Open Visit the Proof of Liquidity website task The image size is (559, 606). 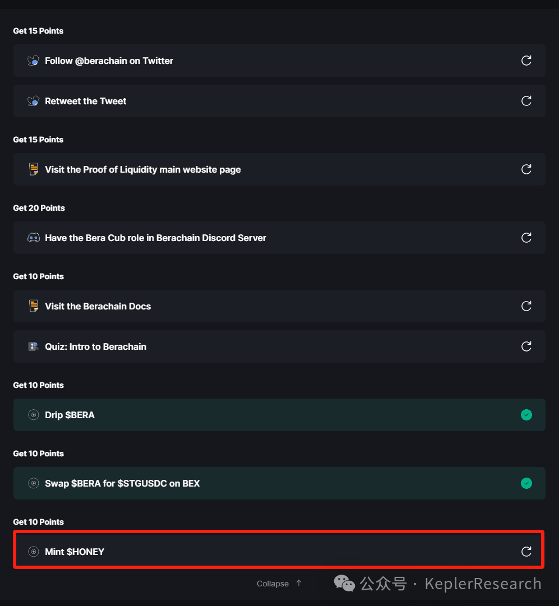[143, 169]
